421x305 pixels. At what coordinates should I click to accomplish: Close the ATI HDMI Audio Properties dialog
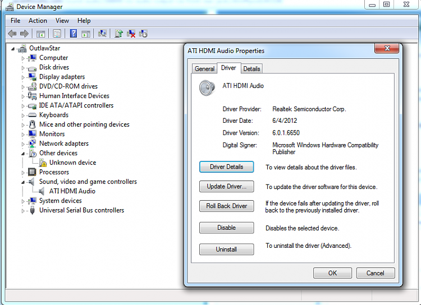pos(387,48)
